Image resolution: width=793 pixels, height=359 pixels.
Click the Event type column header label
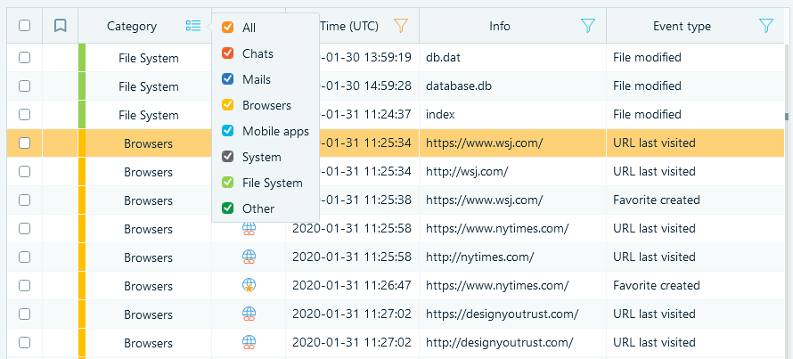coord(682,27)
